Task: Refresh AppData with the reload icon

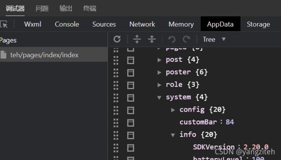Action: pyautogui.click(x=117, y=39)
